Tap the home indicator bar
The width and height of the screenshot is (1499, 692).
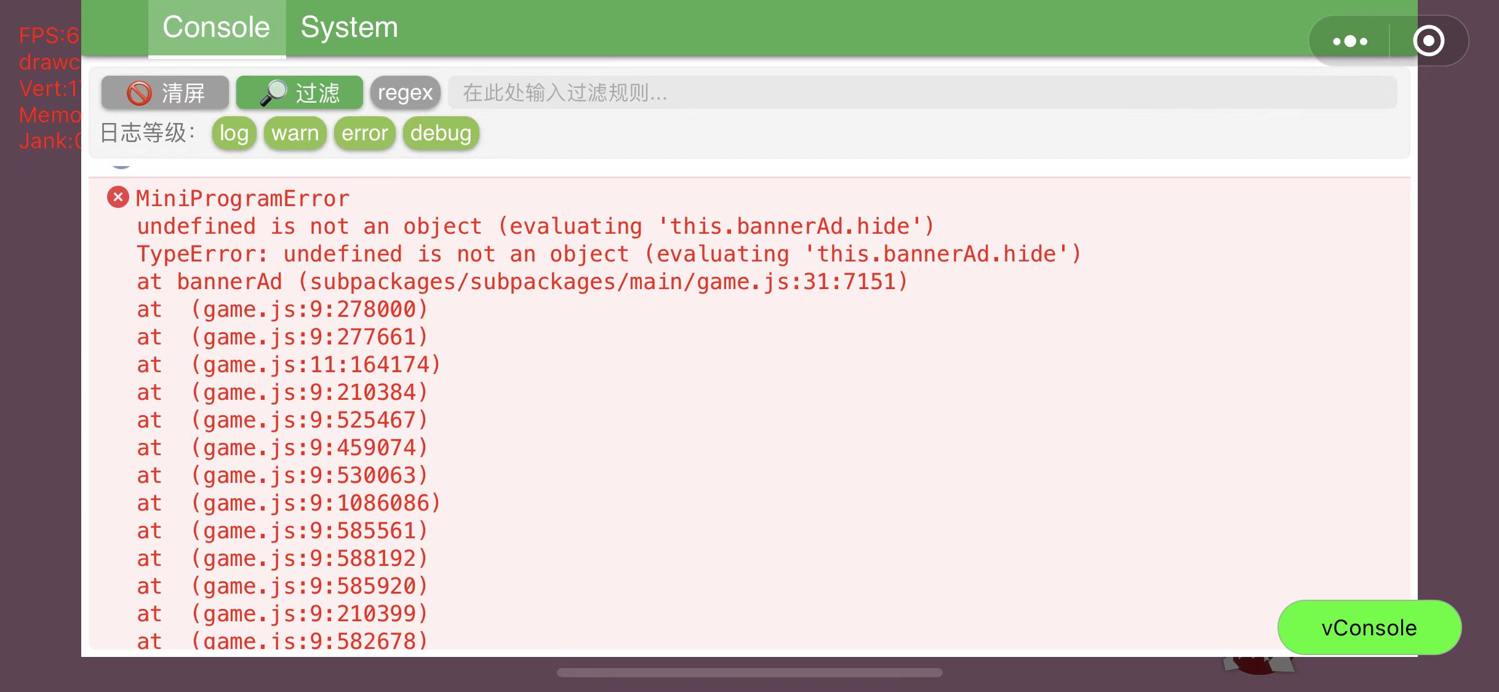(750, 672)
